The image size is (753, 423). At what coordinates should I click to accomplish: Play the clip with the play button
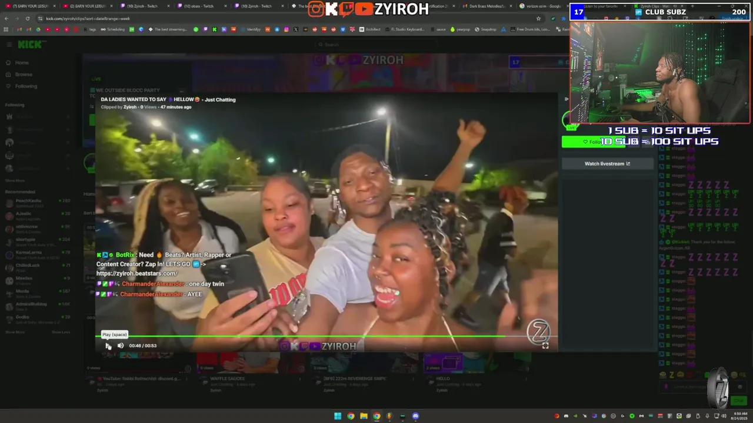click(108, 345)
